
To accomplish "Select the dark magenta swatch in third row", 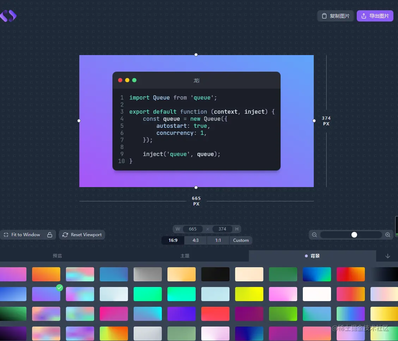I will [249, 314].
